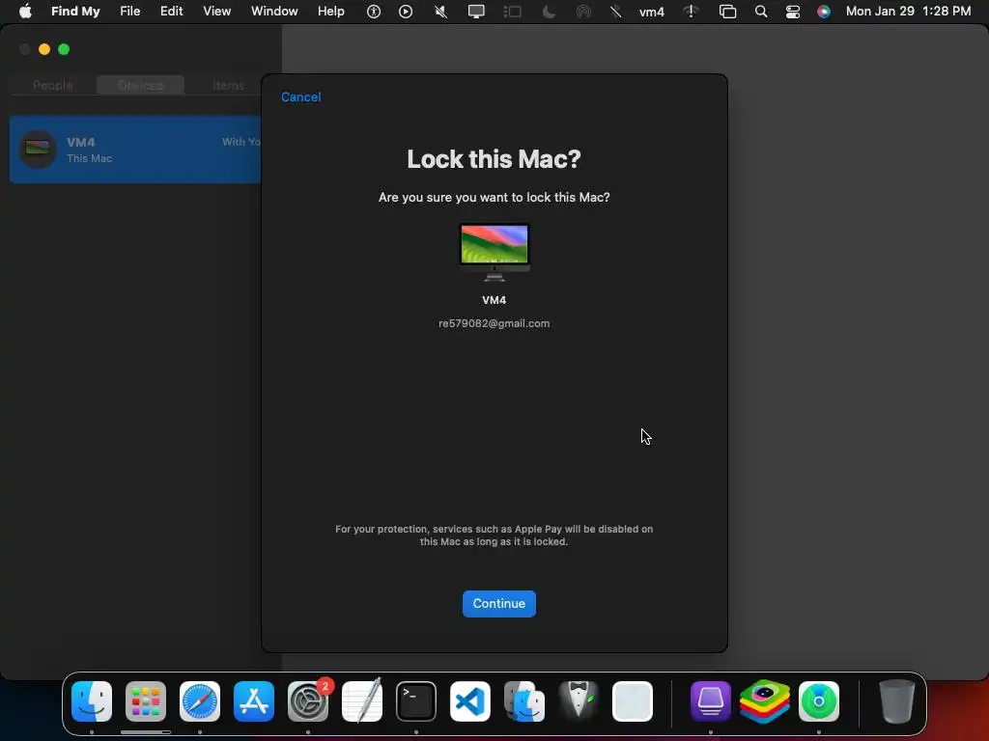The height and width of the screenshot is (741, 989).
Task: Open Control Center icon
Action: [792, 12]
